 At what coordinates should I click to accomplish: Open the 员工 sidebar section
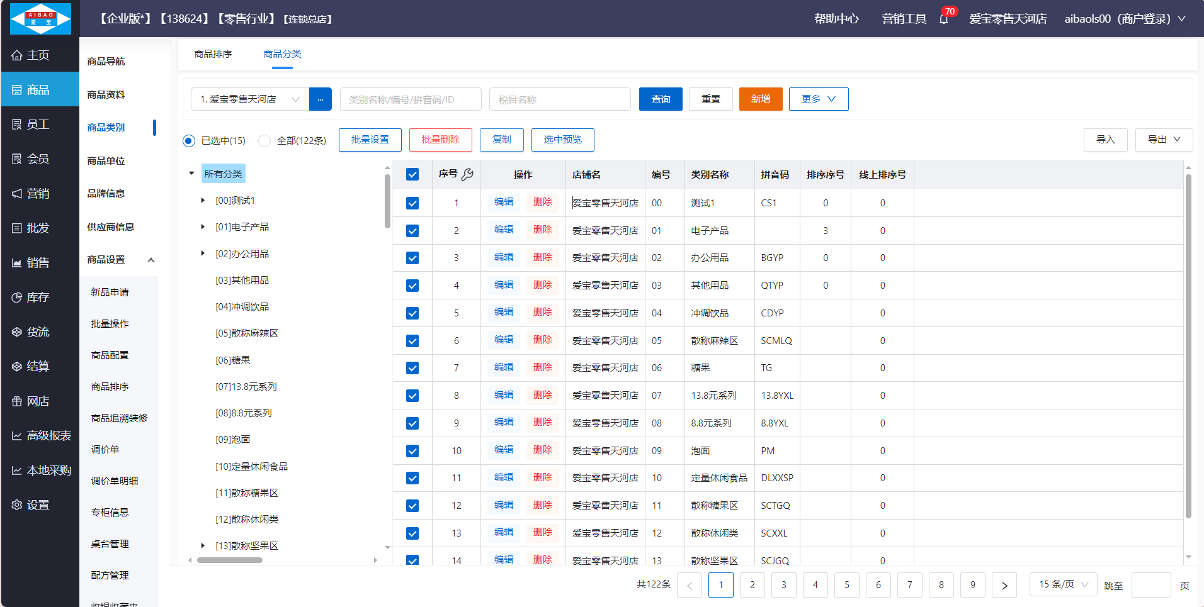40,125
